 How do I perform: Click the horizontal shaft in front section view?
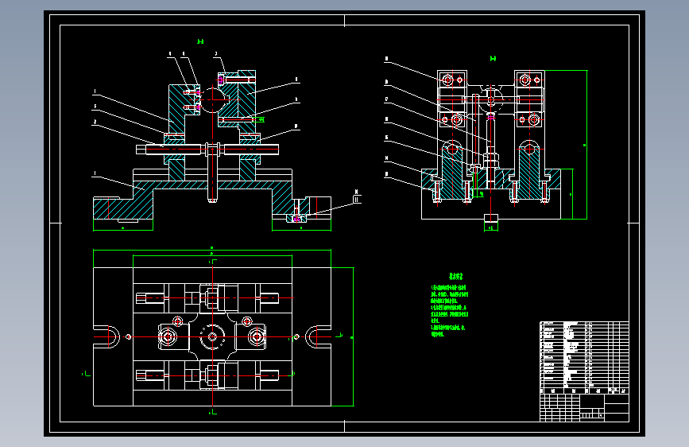pos(207,150)
